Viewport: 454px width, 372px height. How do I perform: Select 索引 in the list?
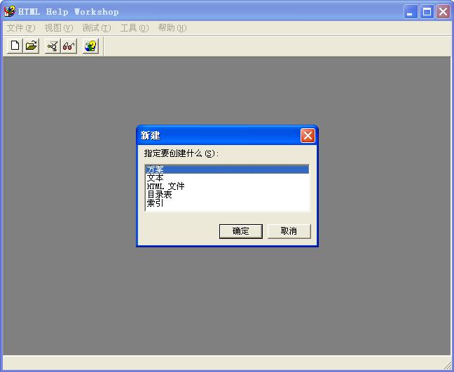(227, 203)
